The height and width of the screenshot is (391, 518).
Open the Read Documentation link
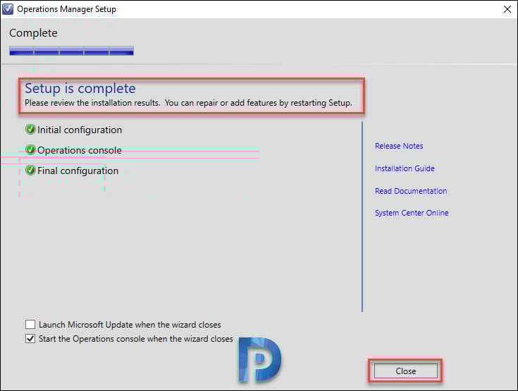pos(411,191)
